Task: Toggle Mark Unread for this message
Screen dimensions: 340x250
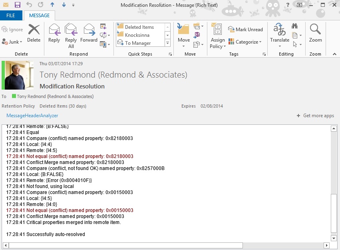Action: pos(245,30)
